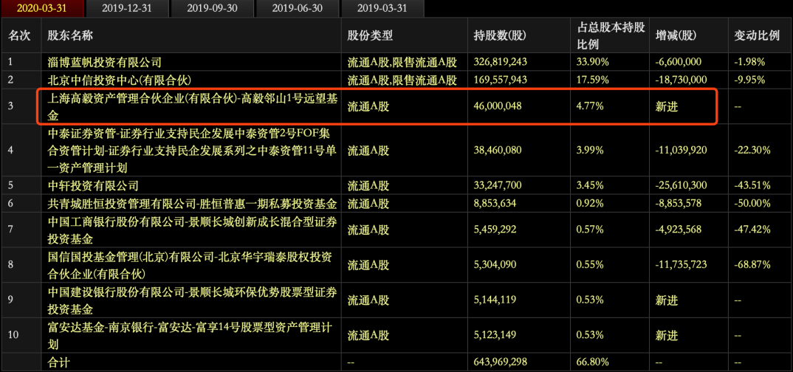This screenshot has width=793, height=372.
Task: Select holding value 5,459,292
Action: pyautogui.click(x=495, y=229)
